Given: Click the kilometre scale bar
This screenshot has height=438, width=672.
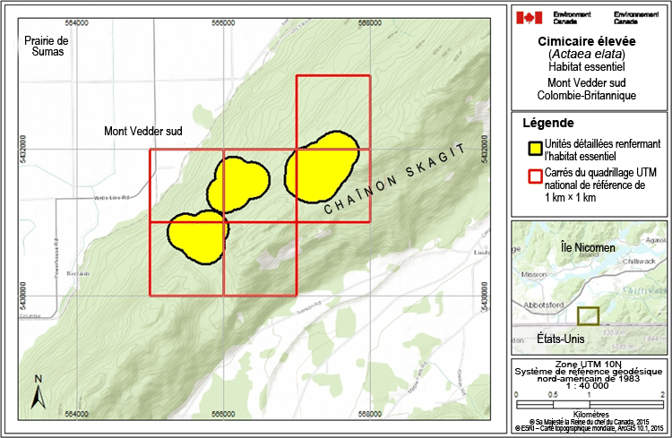Looking at the screenshot, I should pyautogui.click(x=588, y=403).
